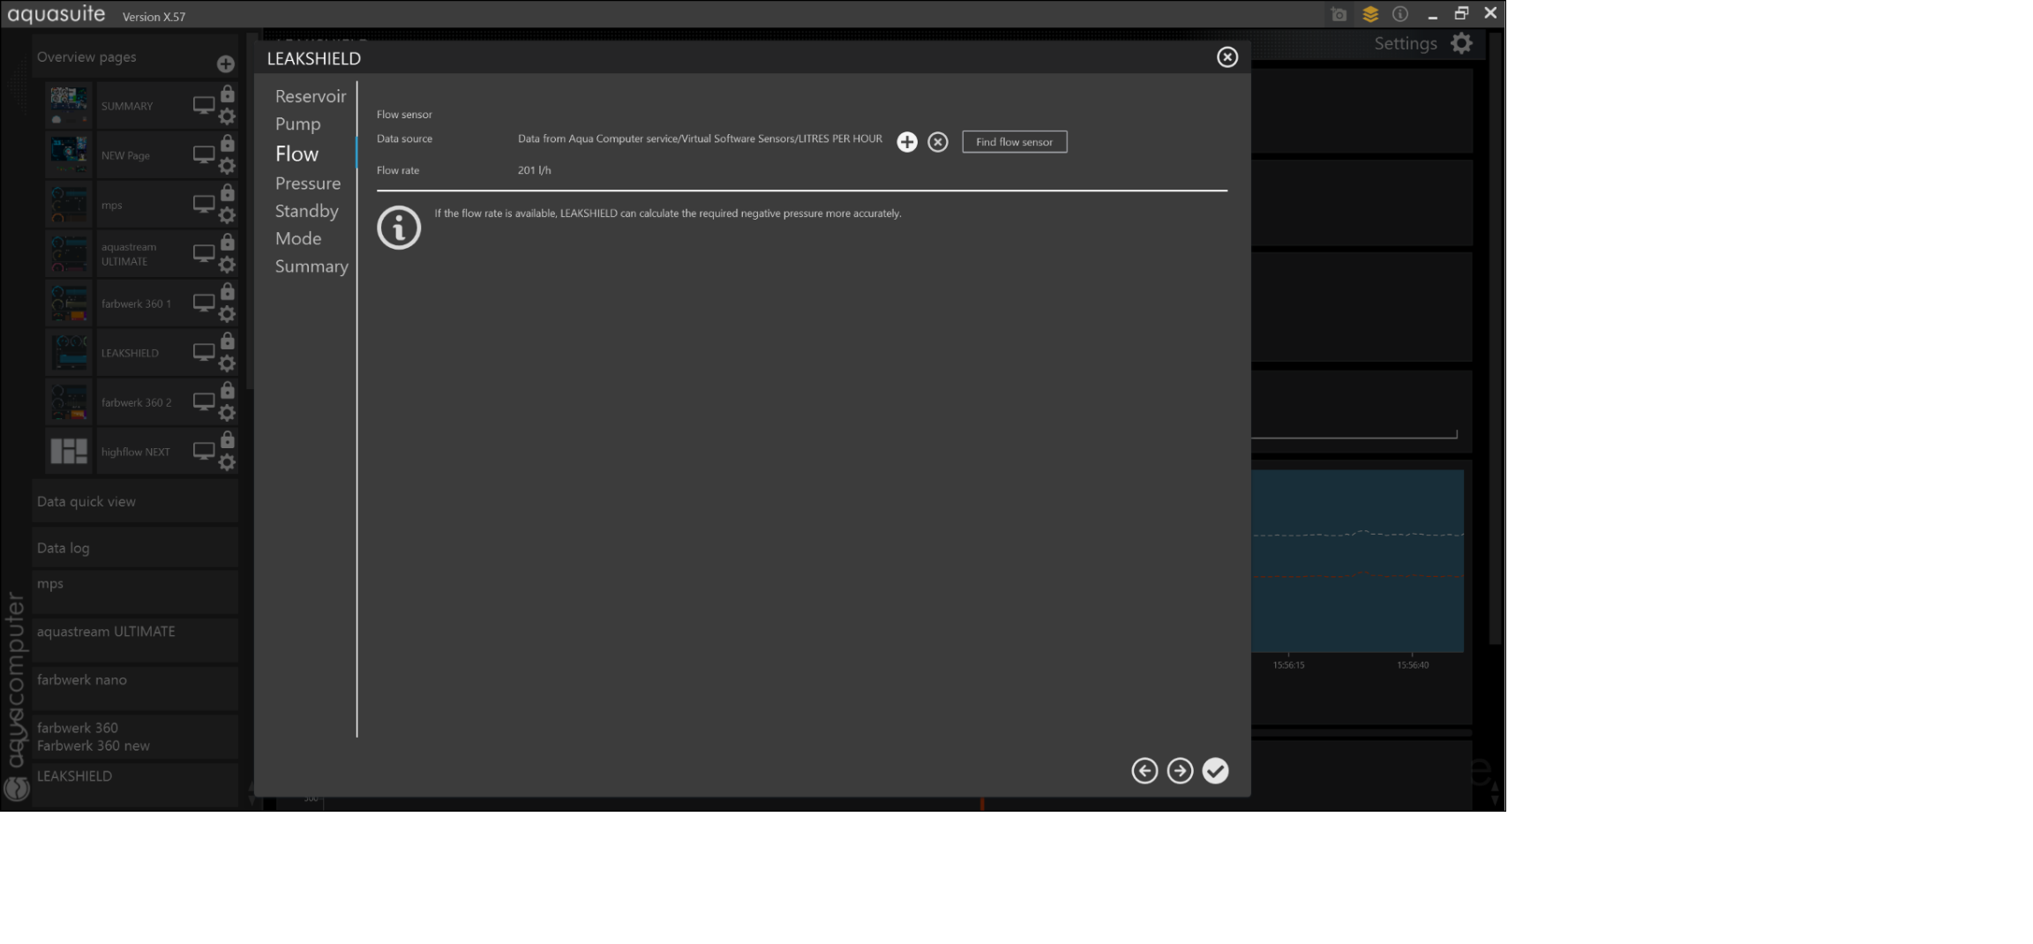The height and width of the screenshot is (944, 2033).
Task: Toggle the lock on the SUMMARY page
Action: click(x=228, y=94)
